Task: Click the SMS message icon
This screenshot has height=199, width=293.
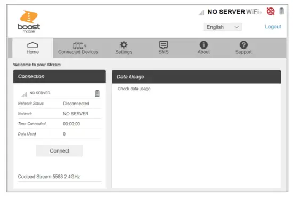Action: 164,45
